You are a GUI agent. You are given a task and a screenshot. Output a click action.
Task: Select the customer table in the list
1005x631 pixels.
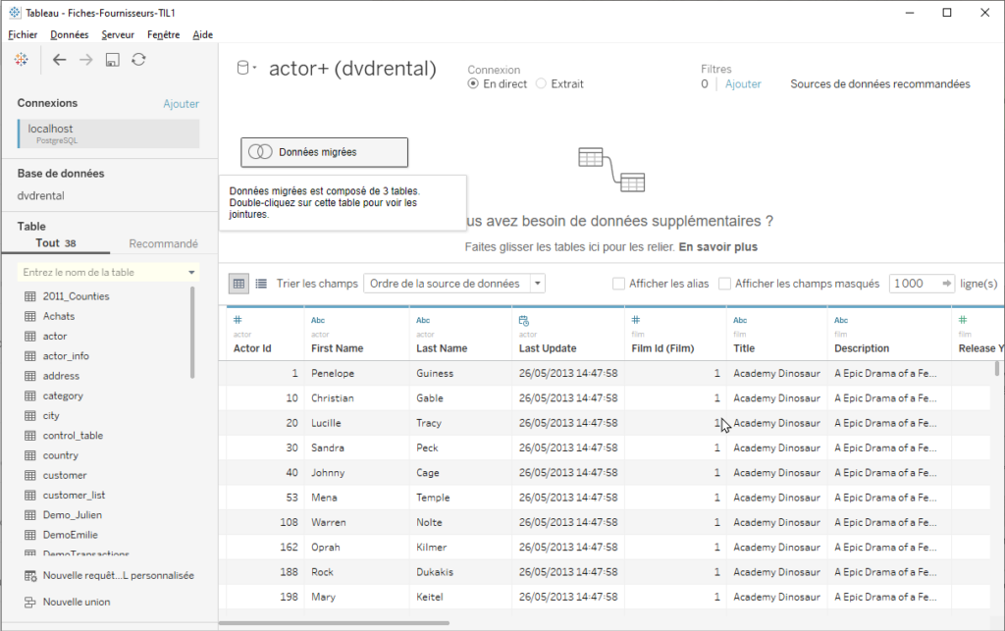(x=65, y=475)
